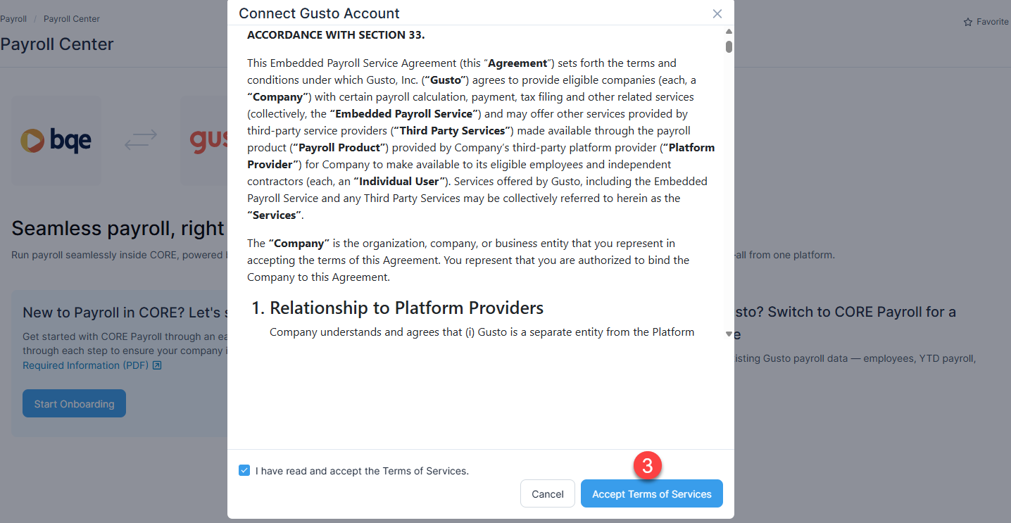Click the Relationship to Platform Providers heading
Screen dimensions: 1011x523
tap(398, 308)
